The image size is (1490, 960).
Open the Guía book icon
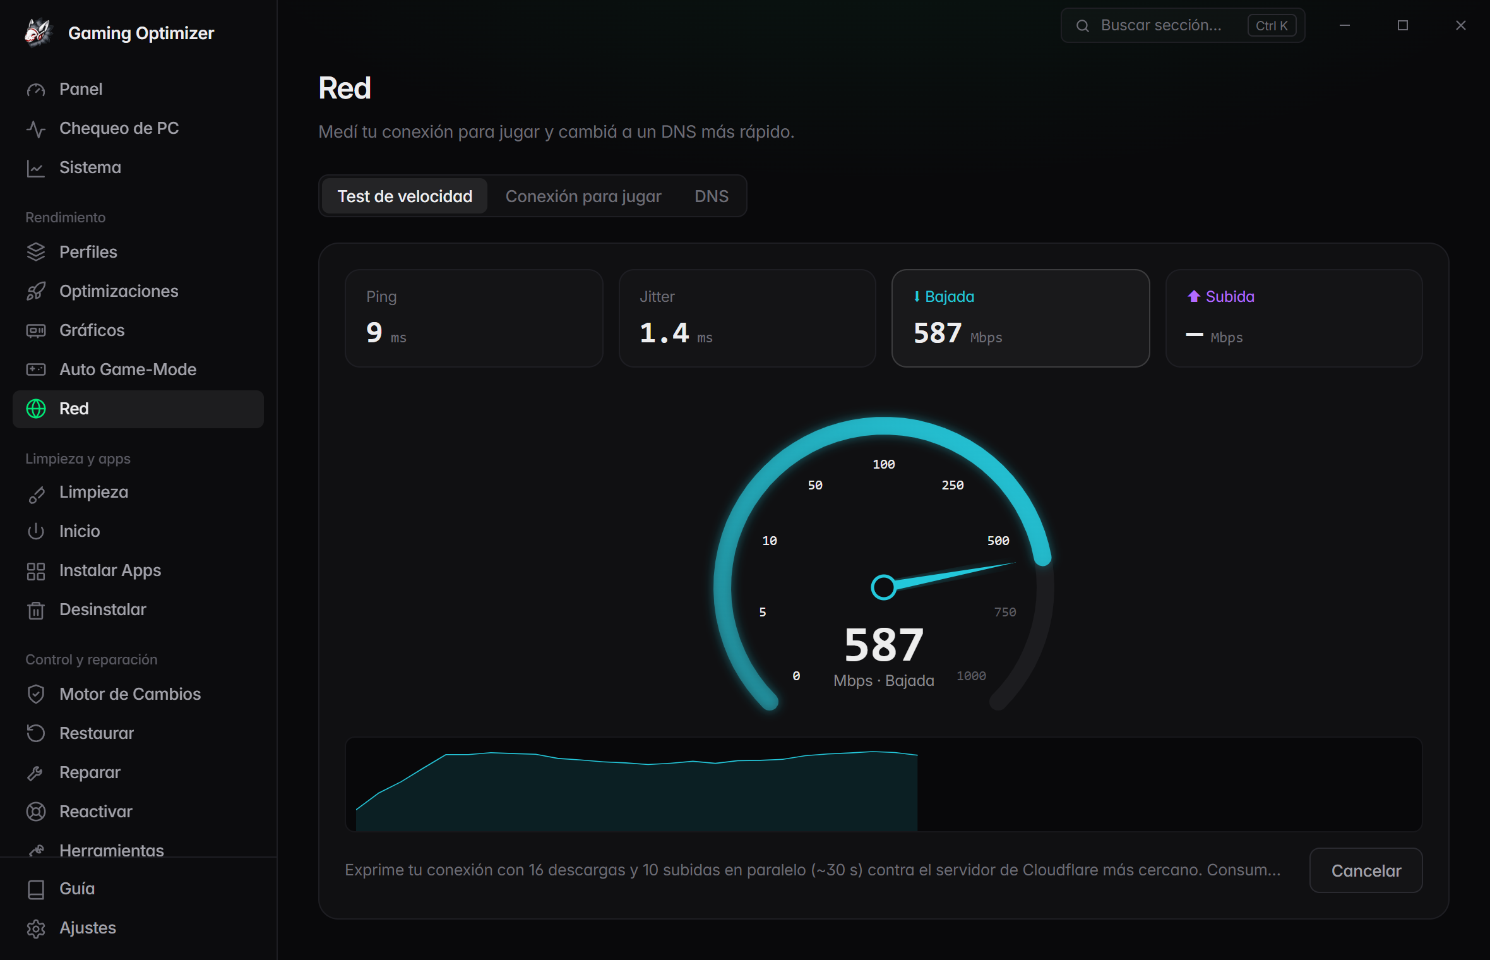36,889
